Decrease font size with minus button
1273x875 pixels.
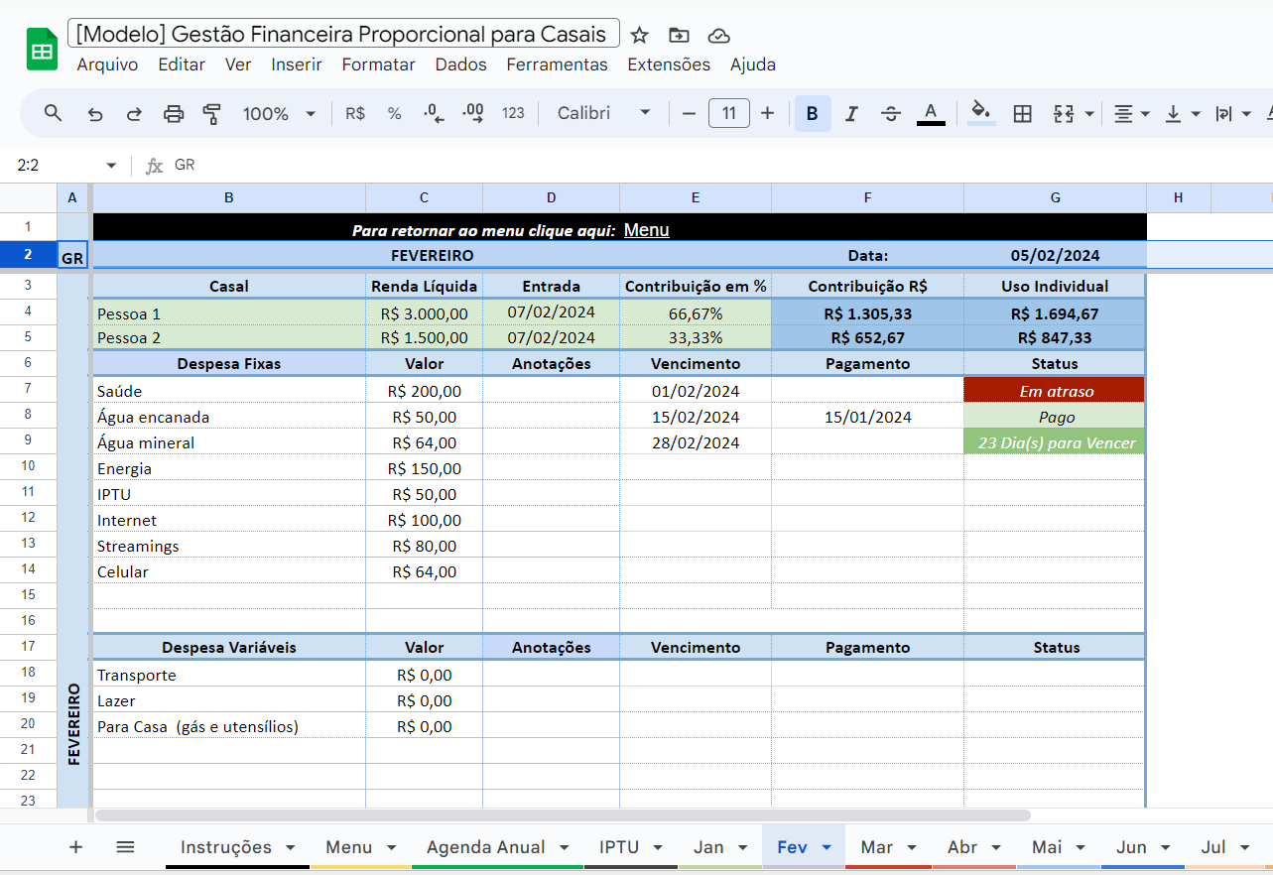[x=690, y=113]
